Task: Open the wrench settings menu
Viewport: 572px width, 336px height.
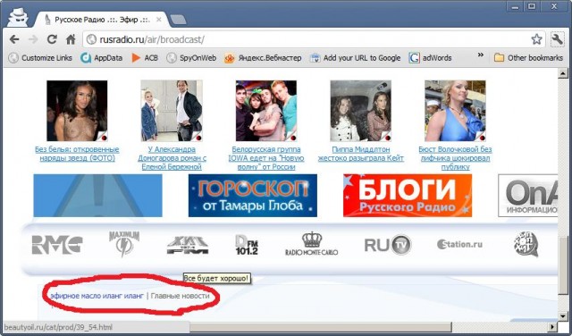Action: coord(558,39)
